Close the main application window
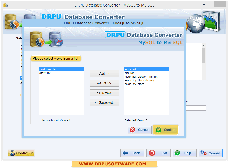The height and width of the screenshot is (168, 229). coord(220,4)
